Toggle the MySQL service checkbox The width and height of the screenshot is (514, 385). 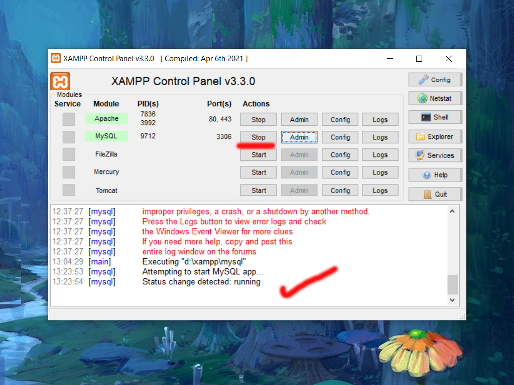pos(69,137)
